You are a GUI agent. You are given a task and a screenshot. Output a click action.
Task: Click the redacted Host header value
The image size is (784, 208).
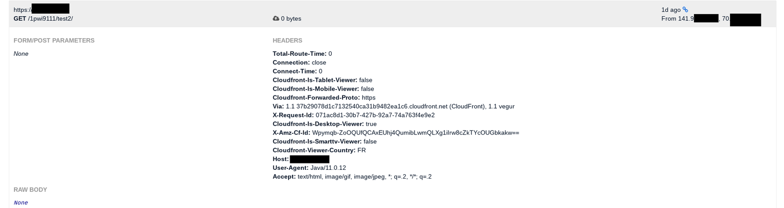310,160
